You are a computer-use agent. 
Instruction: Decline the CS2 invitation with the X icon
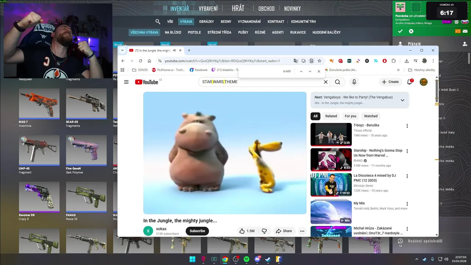(411, 31)
